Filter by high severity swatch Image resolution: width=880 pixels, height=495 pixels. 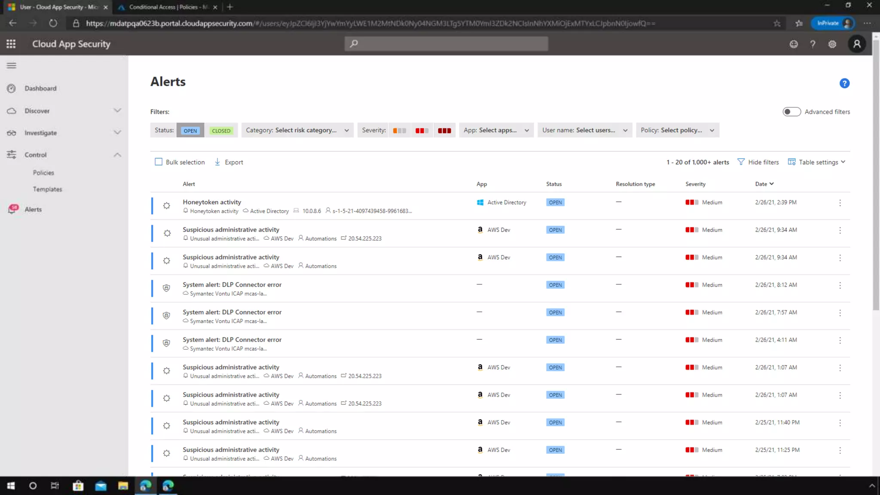pyautogui.click(x=444, y=131)
